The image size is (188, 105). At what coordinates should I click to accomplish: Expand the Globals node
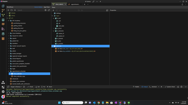(x=7, y=13)
